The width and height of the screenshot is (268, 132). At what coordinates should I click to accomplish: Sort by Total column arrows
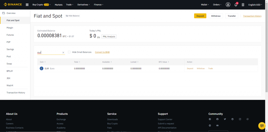(x=80, y=62)
